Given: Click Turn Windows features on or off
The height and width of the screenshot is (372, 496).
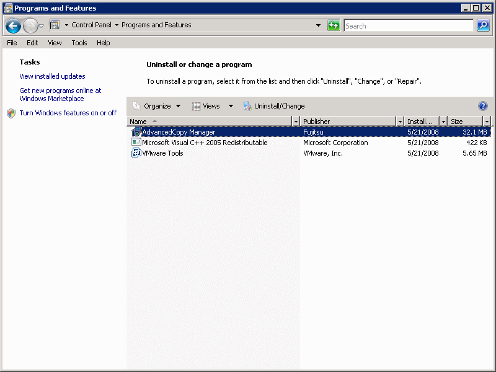Looking at the screenshot, I should (68, 113).
